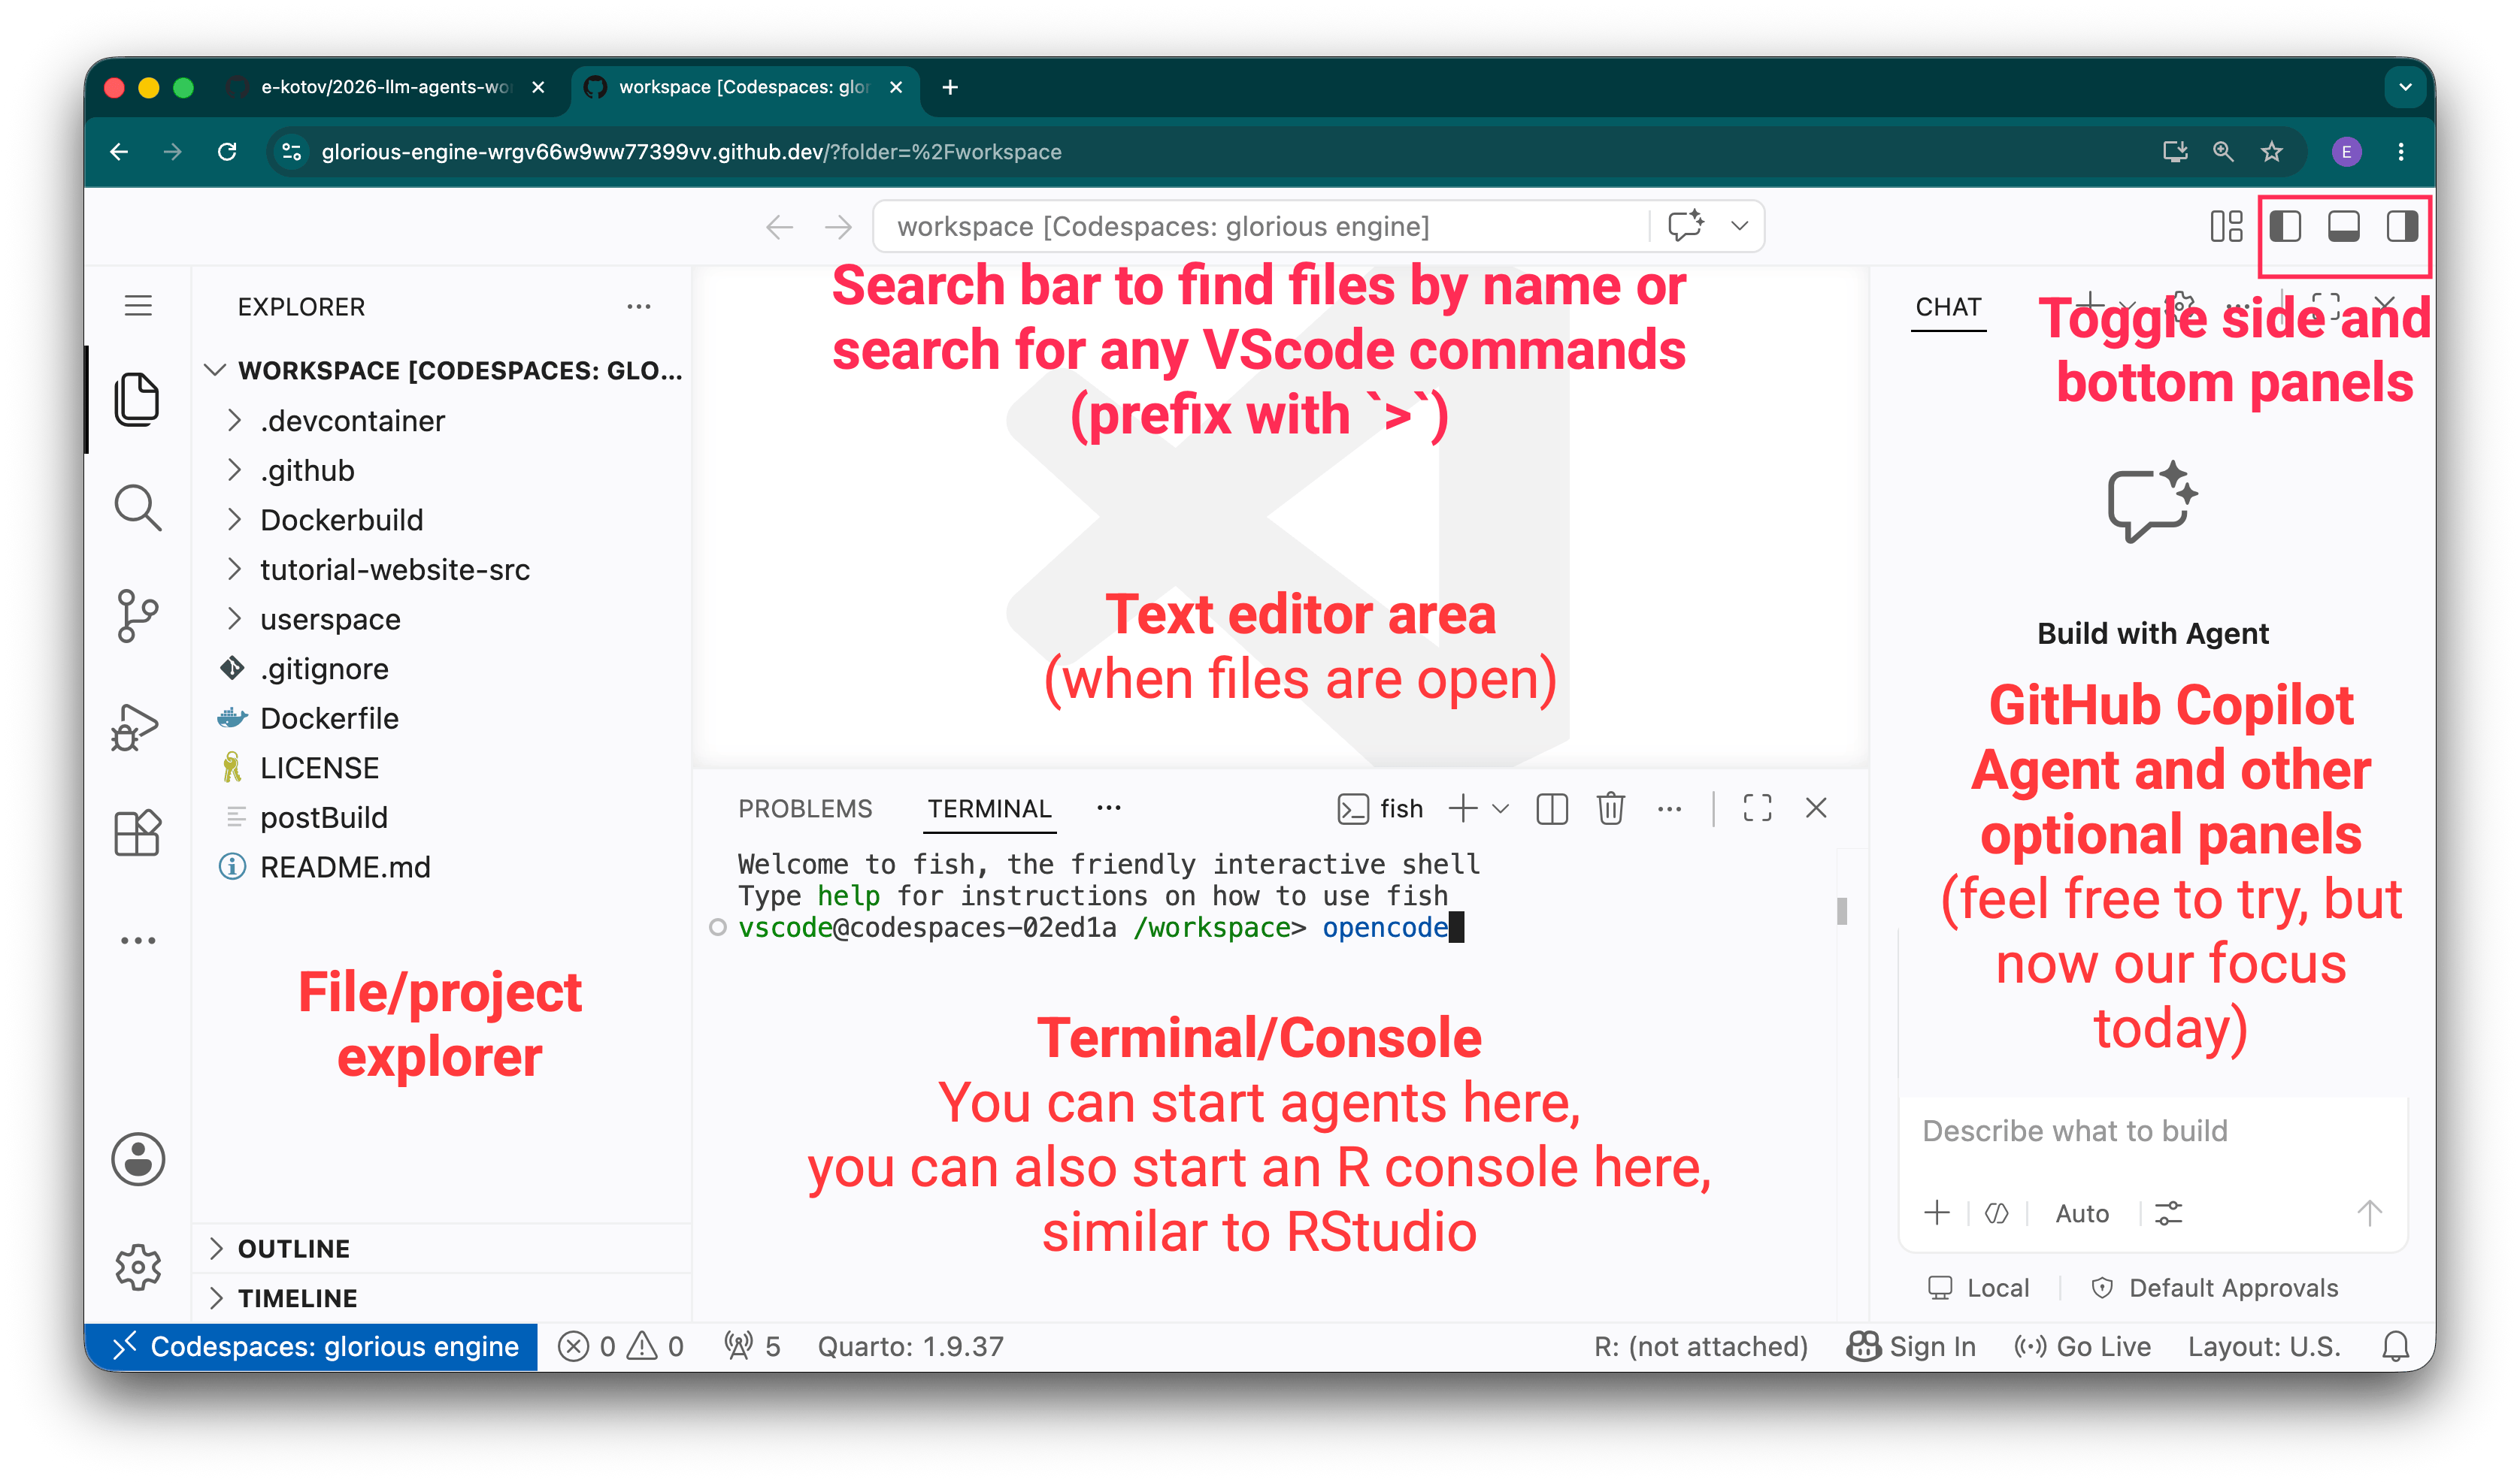Toggle the secondary side bar
The image size is (2520, 1483).
coord(2402,227)
